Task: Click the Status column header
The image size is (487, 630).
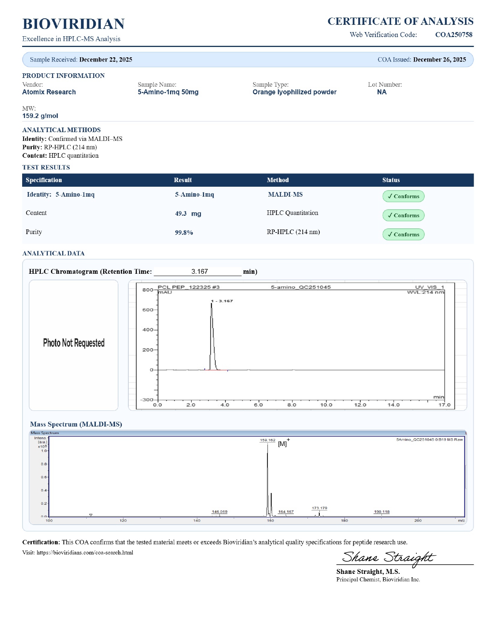Action: [391, 180]
